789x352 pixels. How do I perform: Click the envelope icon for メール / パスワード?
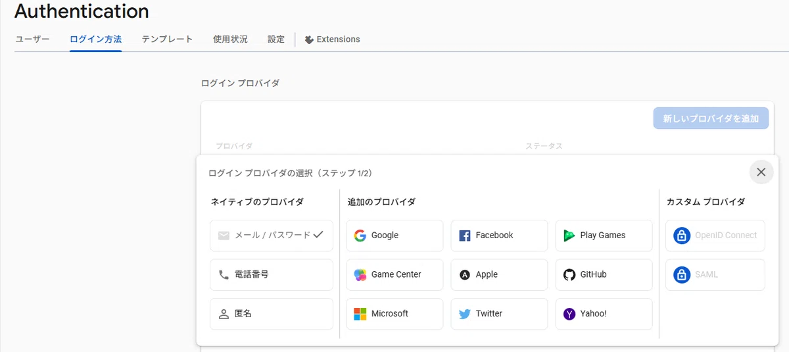point(224,236)
